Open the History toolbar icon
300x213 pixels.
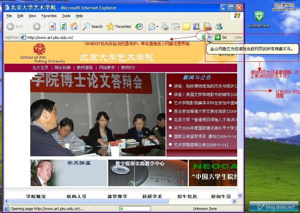(x=139, y=26)
